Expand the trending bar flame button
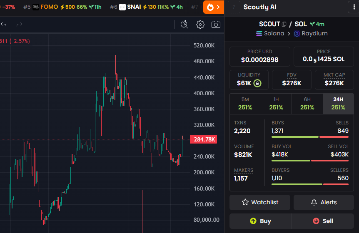 point(213,7)
